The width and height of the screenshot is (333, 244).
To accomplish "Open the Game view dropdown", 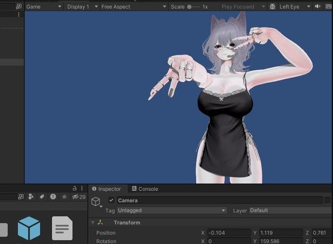I will coord(44,6).
